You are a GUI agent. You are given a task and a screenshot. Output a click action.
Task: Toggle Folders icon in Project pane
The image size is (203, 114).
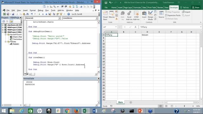click(x=11, y=21)
